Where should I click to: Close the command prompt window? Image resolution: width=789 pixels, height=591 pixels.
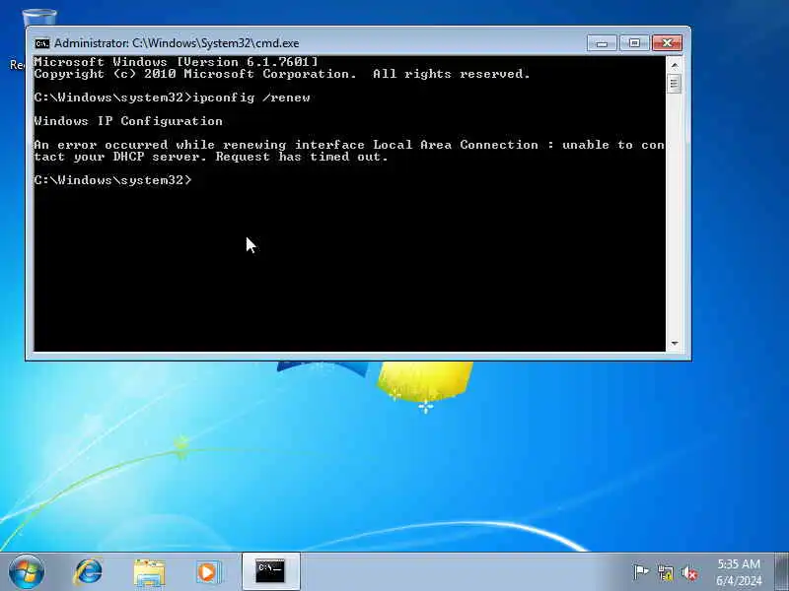667,43
